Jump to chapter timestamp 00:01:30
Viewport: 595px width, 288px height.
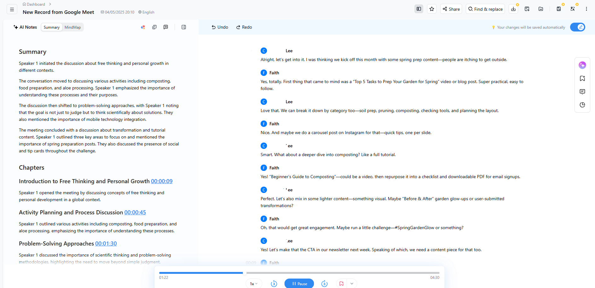pyautogui.click(x=106, y=243)
